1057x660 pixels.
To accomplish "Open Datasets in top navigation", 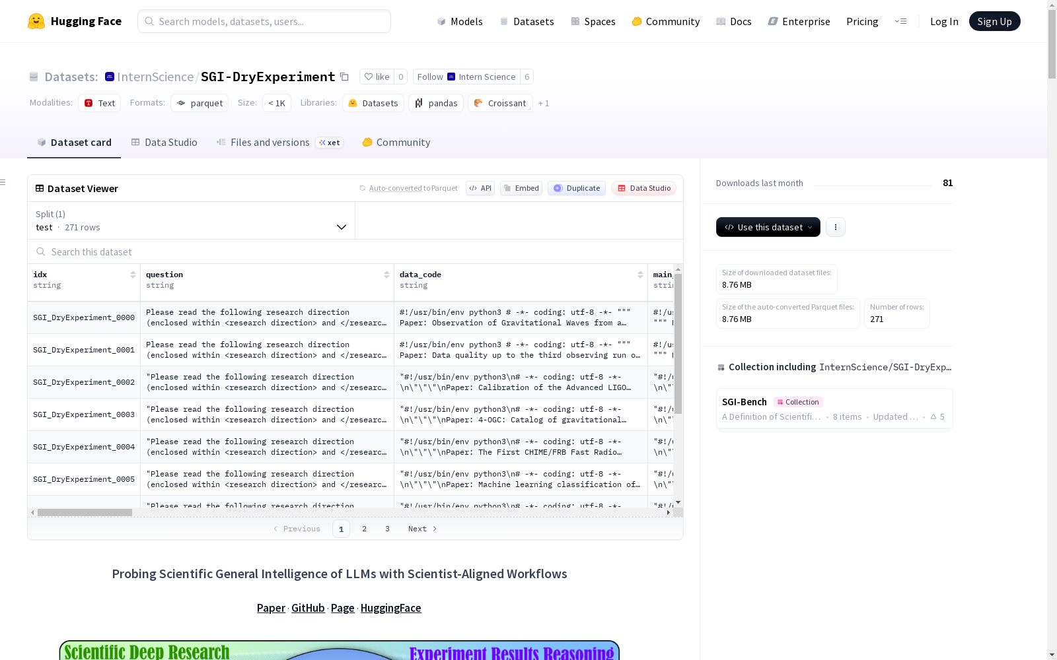I will 527,21.
